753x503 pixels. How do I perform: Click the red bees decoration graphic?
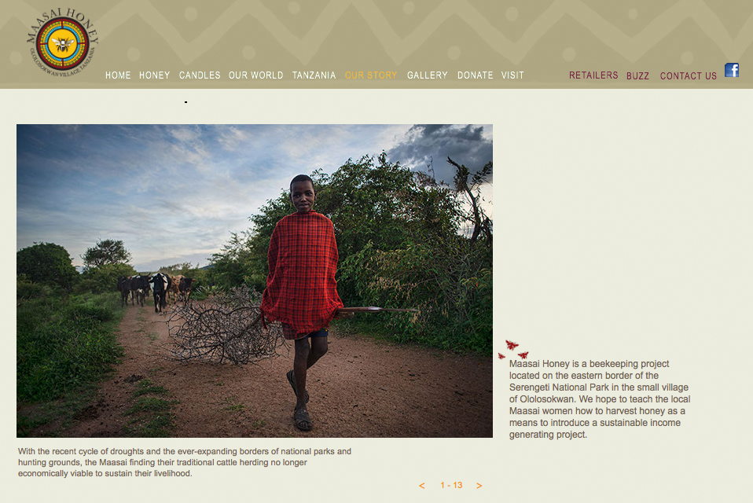tap(513, 350)
